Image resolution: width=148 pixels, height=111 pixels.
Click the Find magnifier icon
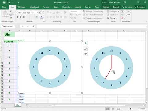click(x=128, y=15)
